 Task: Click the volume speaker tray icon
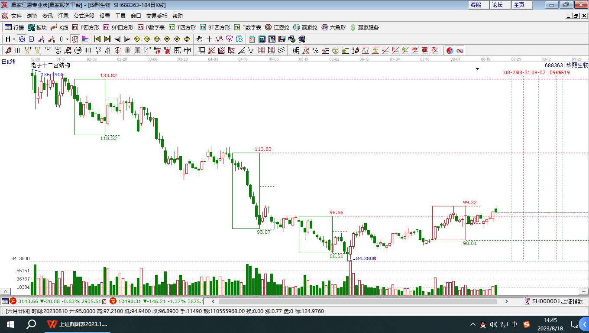tap(494, 324)
